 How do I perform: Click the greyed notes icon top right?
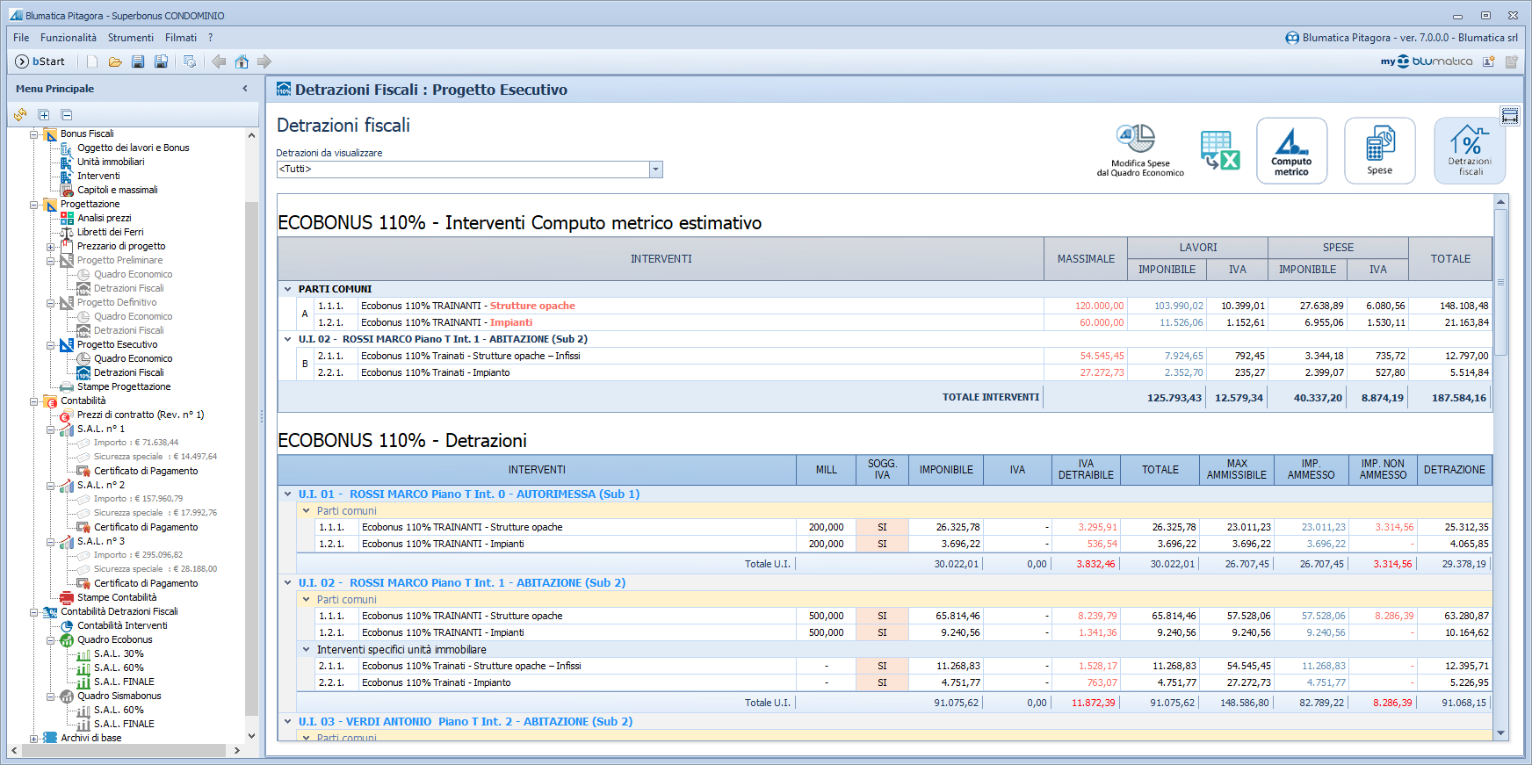tap(1512, 61)
